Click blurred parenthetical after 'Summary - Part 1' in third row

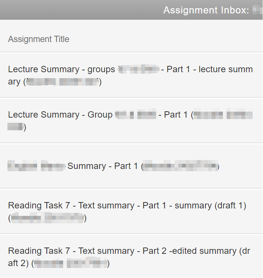[x=180, y=166]
